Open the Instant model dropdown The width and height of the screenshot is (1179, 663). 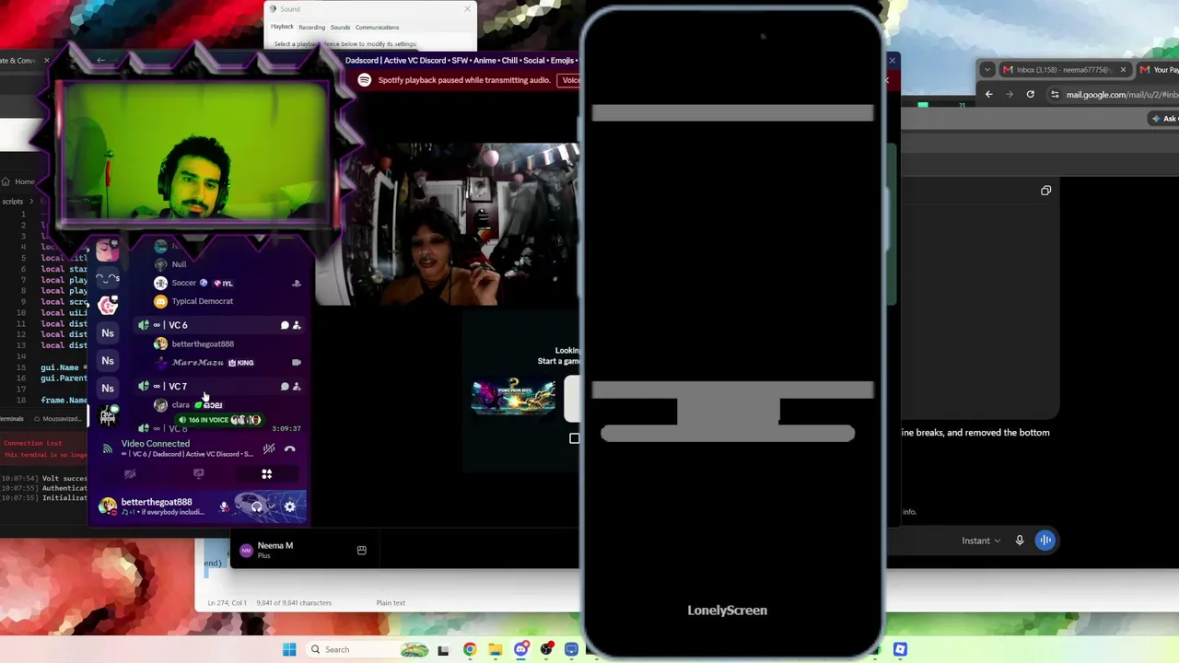tap(981, 541)
